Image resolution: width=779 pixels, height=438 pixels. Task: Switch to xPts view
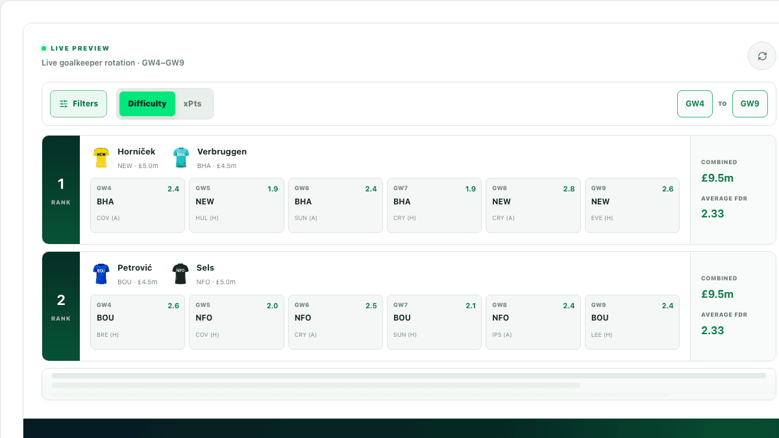193,104
